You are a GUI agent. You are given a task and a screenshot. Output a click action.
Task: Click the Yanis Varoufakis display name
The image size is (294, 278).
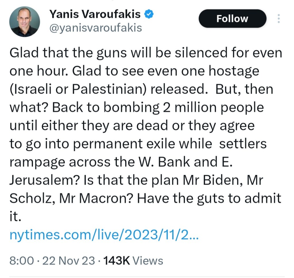[95, 13]
